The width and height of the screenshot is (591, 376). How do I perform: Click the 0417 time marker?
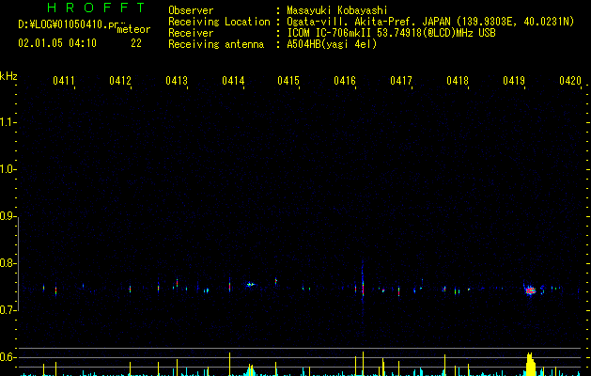point(401,81)
